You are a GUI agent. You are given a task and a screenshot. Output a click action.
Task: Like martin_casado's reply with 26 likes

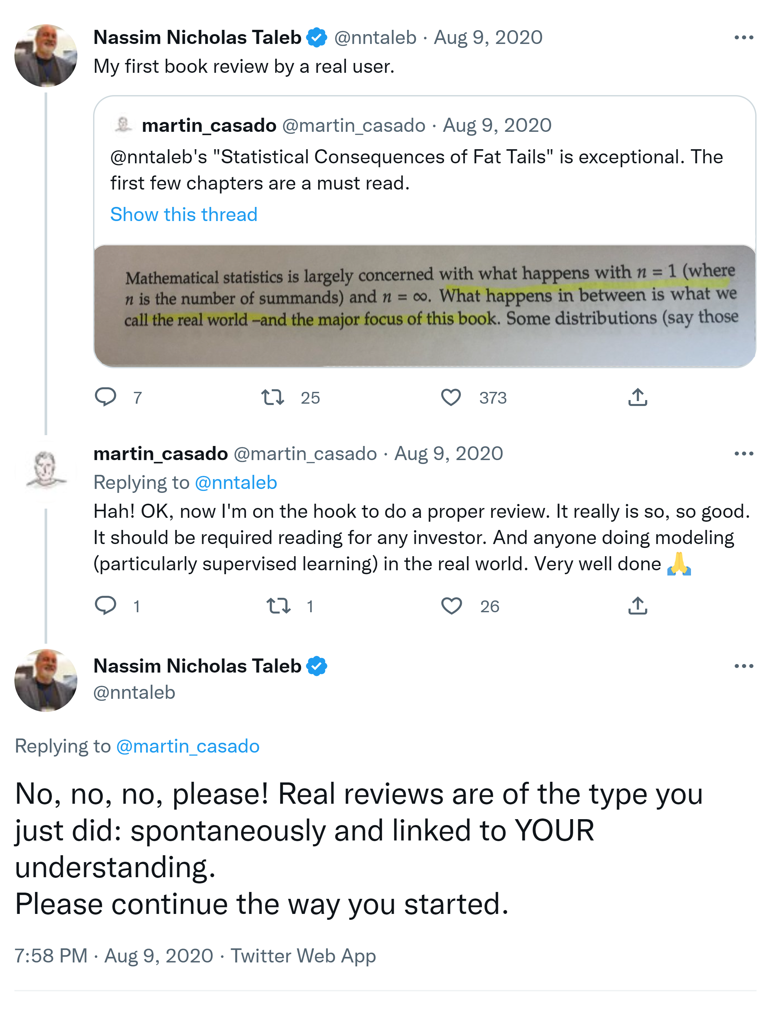click(x=451, y=605)
